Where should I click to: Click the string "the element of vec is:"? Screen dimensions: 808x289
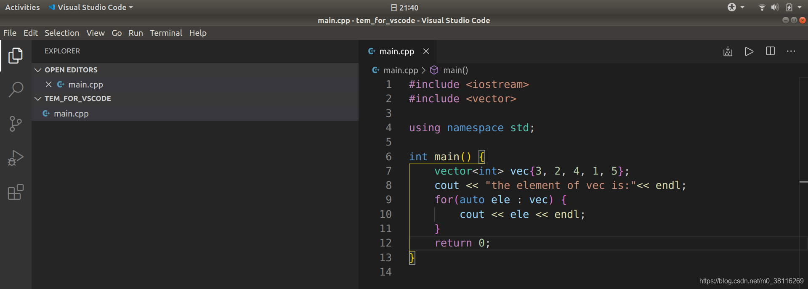coord(561,186)
